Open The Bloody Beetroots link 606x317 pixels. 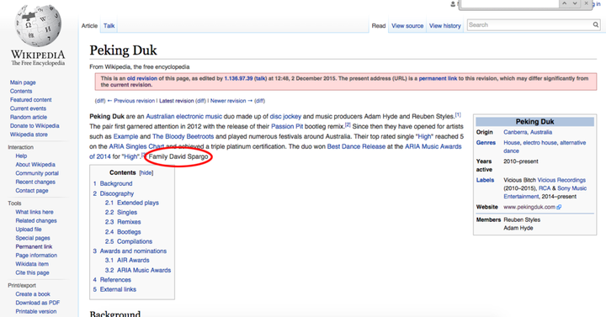coord(183,136)
